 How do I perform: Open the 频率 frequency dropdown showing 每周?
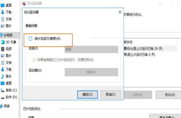coord(91,49)
